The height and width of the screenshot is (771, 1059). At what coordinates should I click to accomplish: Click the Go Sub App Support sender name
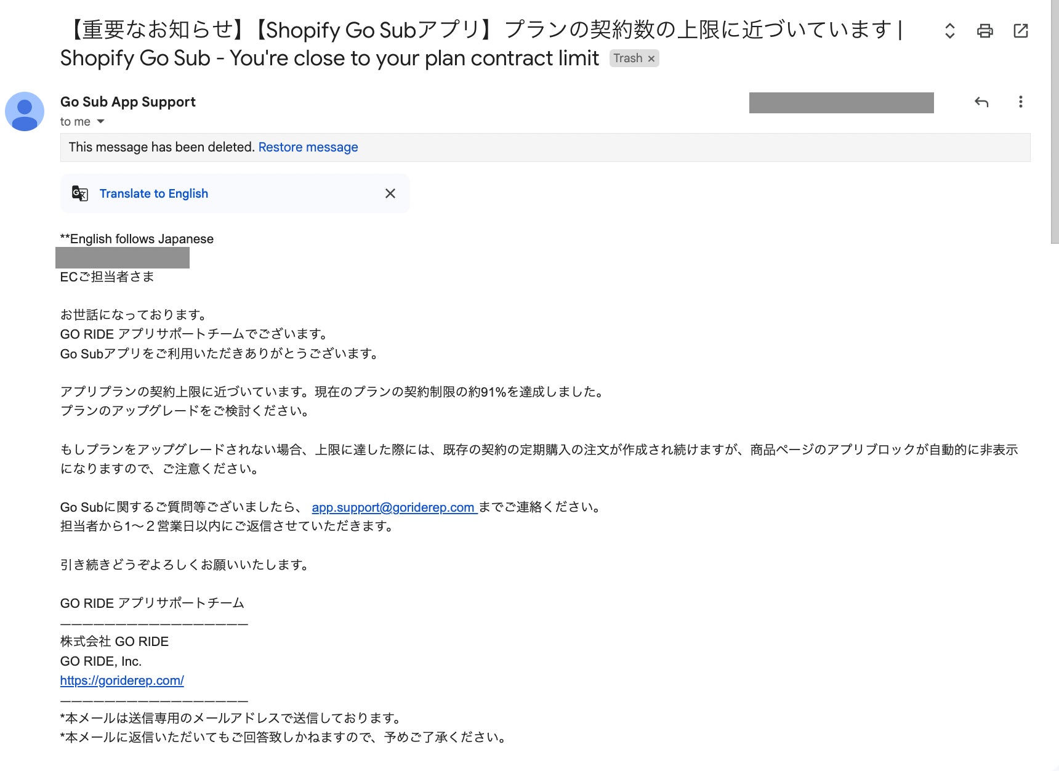(128, 102)
